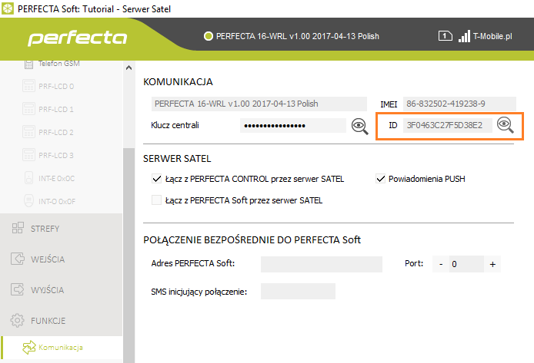Open the WYJŚCIA section

[x=62, y=290]
